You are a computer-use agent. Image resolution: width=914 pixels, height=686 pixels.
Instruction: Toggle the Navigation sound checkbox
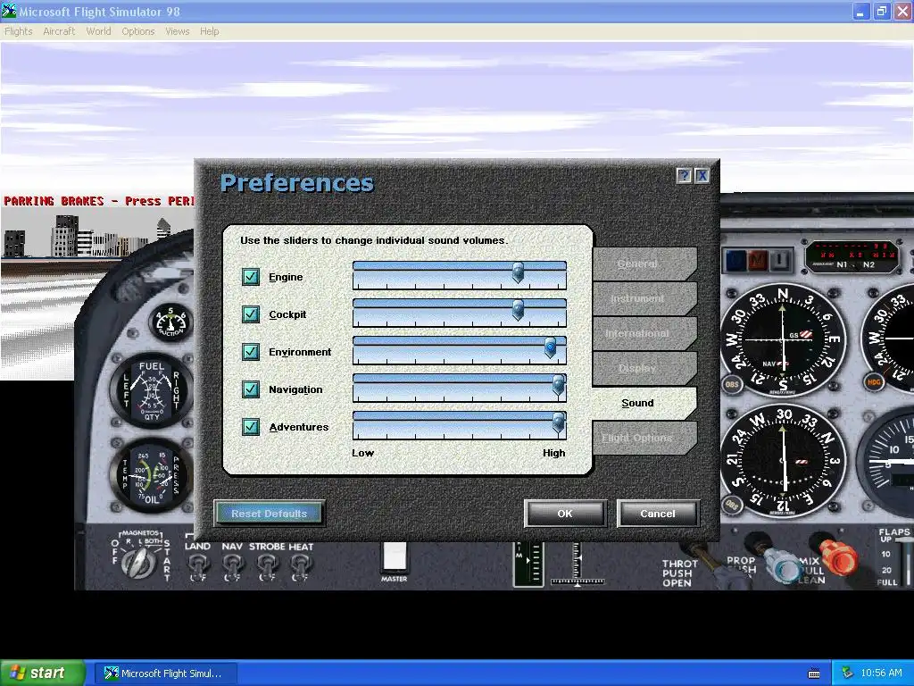click(x=251, y=389)
